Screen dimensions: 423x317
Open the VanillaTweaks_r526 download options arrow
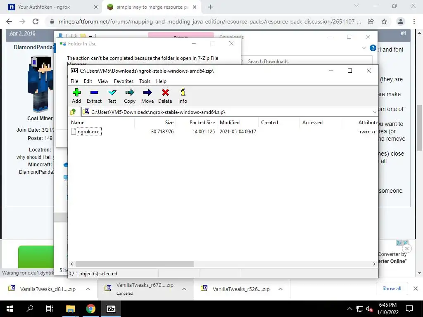(x=280, y=289)
